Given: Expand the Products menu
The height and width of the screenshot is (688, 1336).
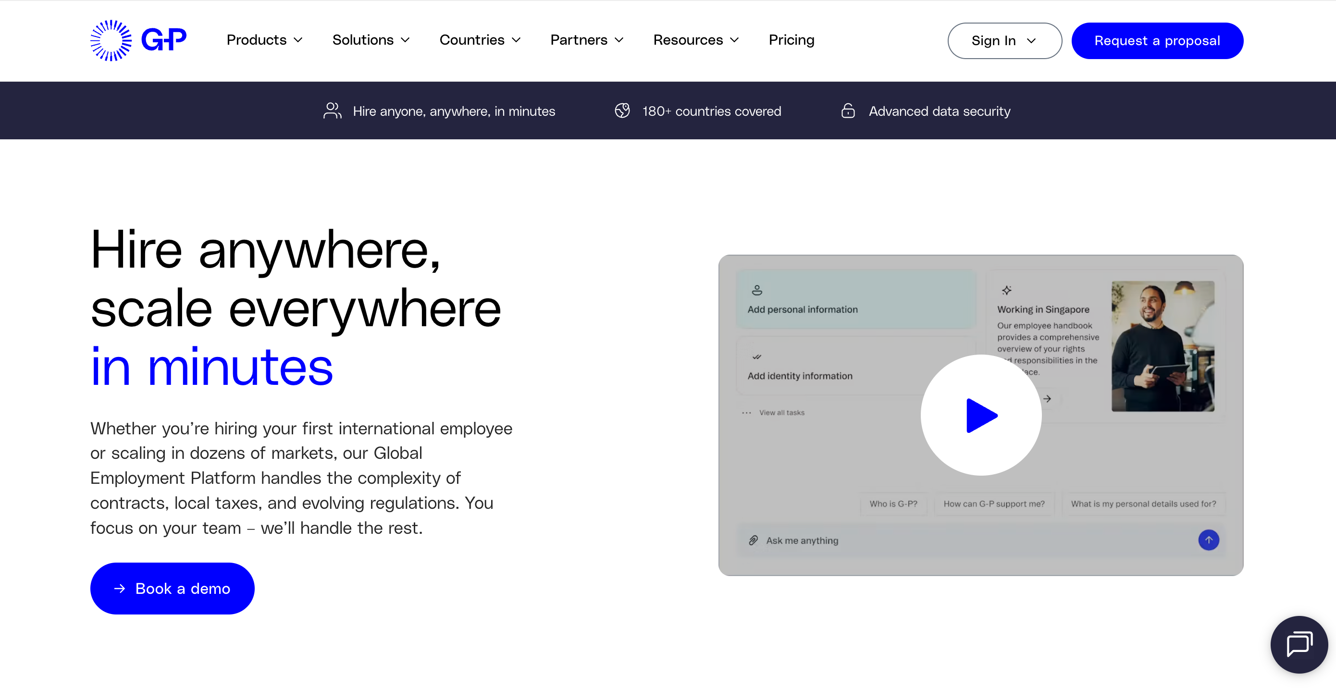Looking at the screenshot, I should point(264,40).
